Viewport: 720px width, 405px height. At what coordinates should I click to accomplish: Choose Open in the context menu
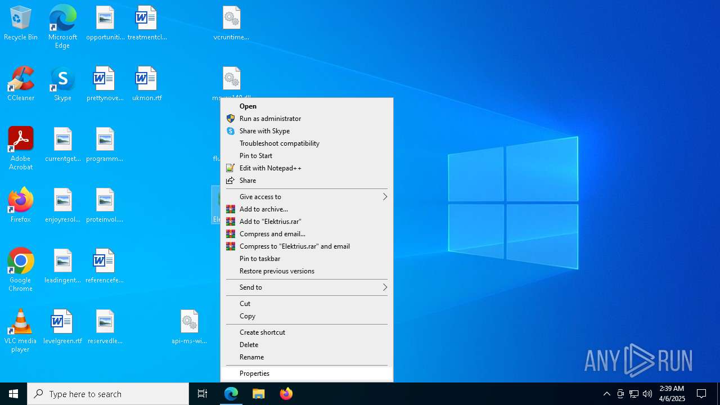307,106
